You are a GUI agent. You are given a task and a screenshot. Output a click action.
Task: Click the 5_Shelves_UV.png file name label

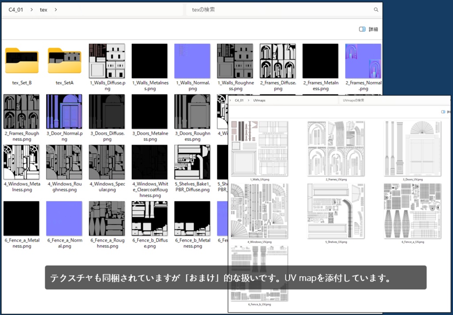(x=336, y=242)
